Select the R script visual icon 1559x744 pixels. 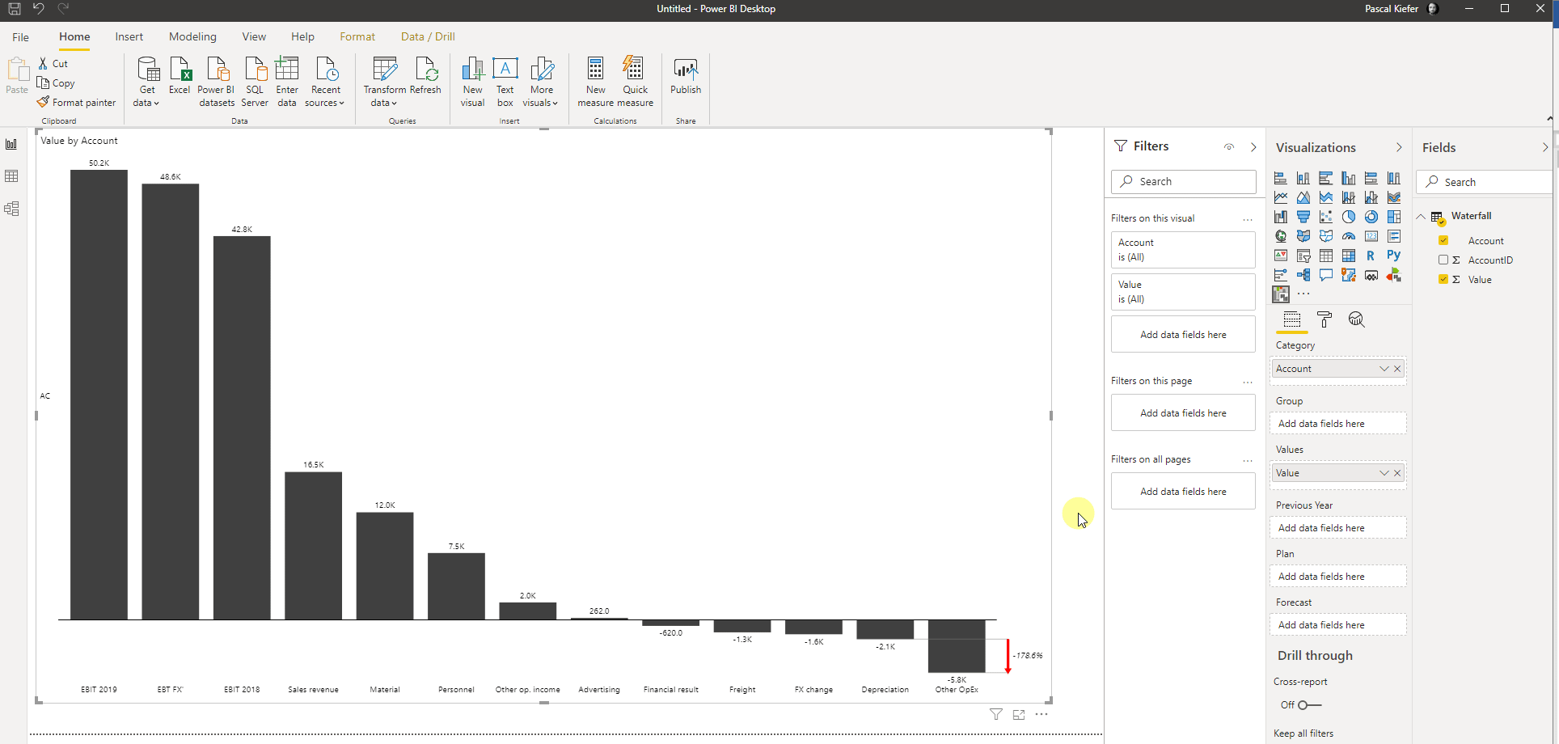pos(1371,255)
